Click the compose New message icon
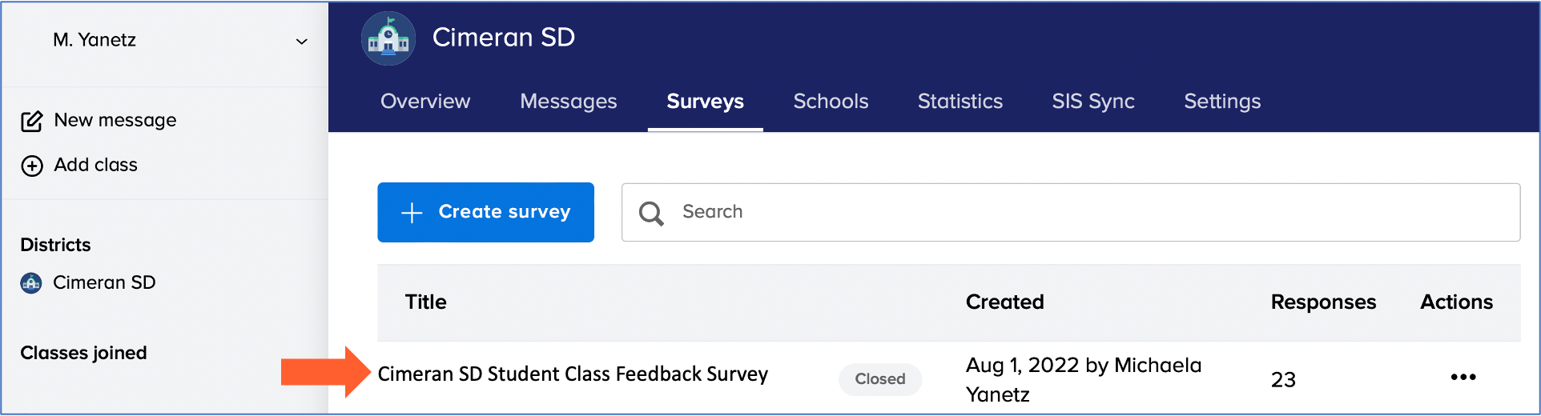Screen dimensions: 1541x416 (31, 121)
